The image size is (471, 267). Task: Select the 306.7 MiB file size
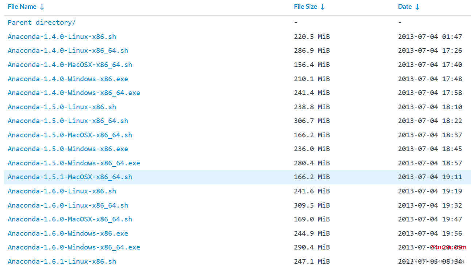tap(312, 121)
